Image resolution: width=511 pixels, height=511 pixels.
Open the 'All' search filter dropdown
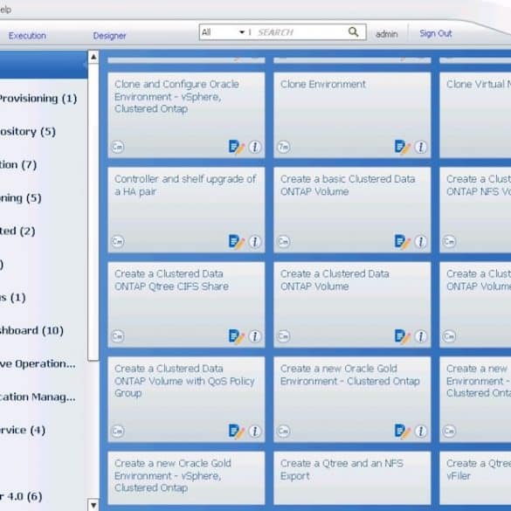coord(224,32)
